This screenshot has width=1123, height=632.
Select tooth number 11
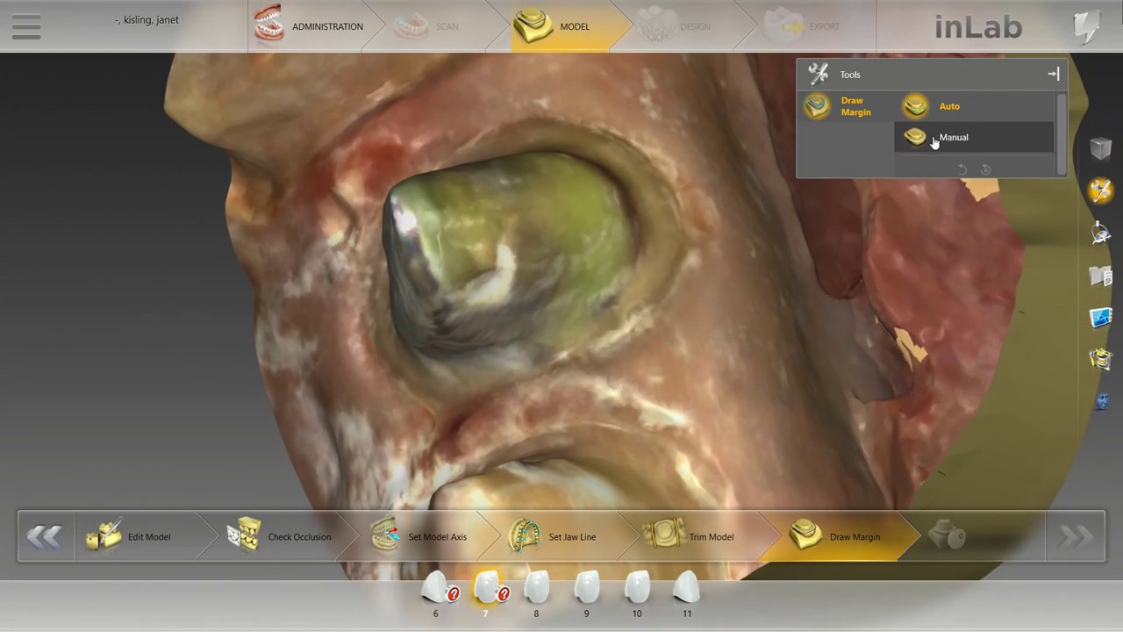[x=687, y=594]
